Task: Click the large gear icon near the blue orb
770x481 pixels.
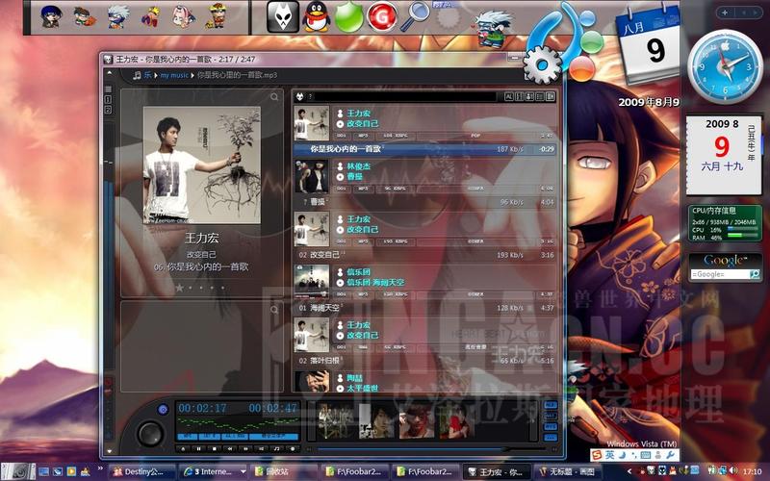Action: [542, 64]
